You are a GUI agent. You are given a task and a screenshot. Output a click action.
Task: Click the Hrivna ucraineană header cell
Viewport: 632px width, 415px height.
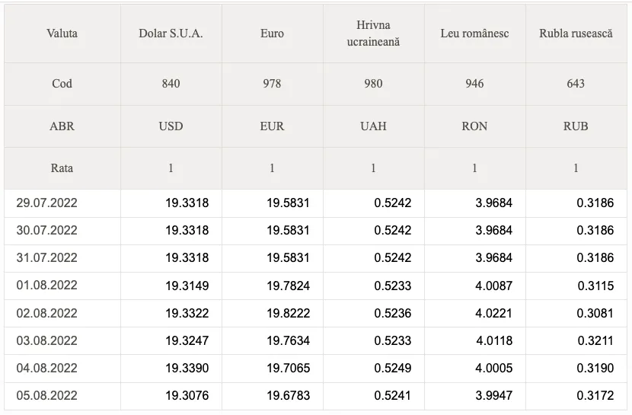pos(373,34)
